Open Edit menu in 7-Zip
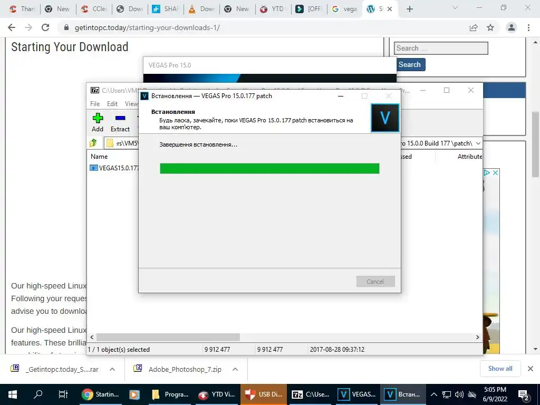This screenshot has height=405, width=540. tap(112, 104)
